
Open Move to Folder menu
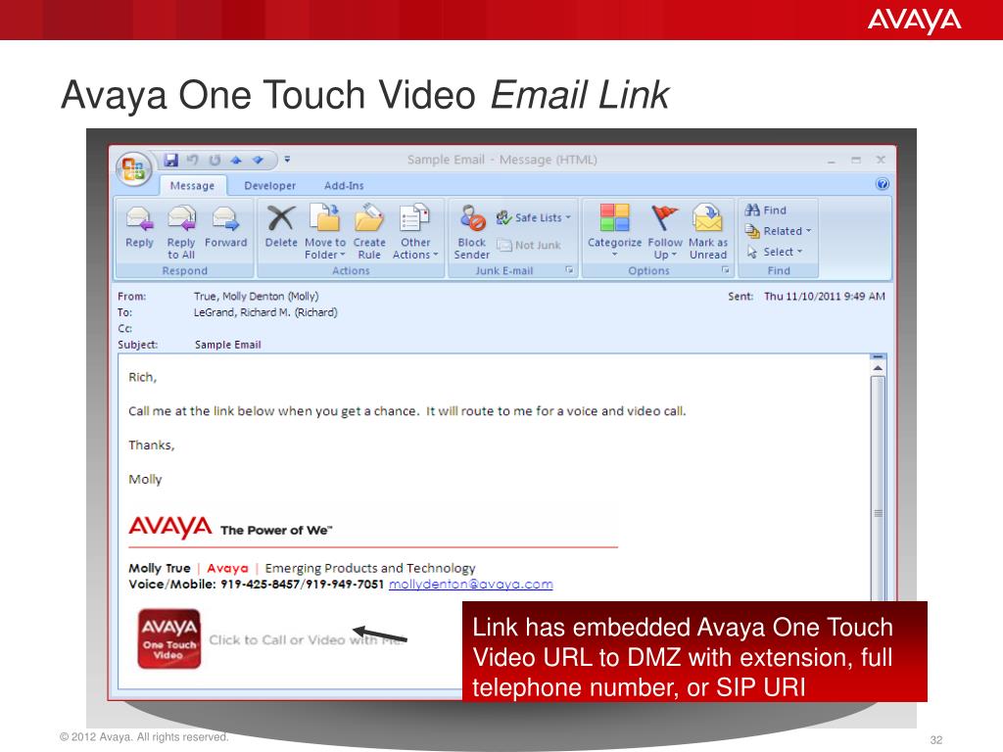[x=325, y=231]
